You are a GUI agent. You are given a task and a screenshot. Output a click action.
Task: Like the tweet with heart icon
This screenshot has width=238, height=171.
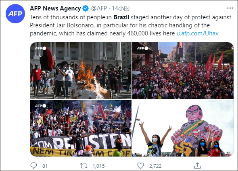coord(140,166)
